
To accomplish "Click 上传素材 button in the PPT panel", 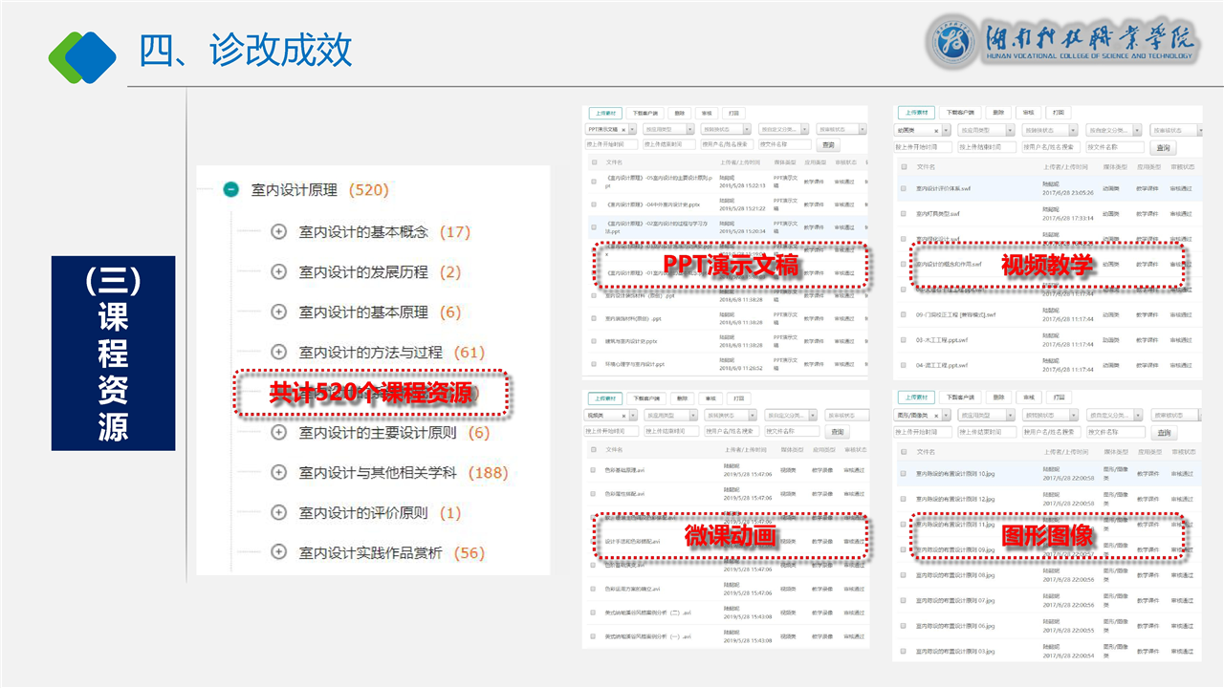I will point(602,112).
